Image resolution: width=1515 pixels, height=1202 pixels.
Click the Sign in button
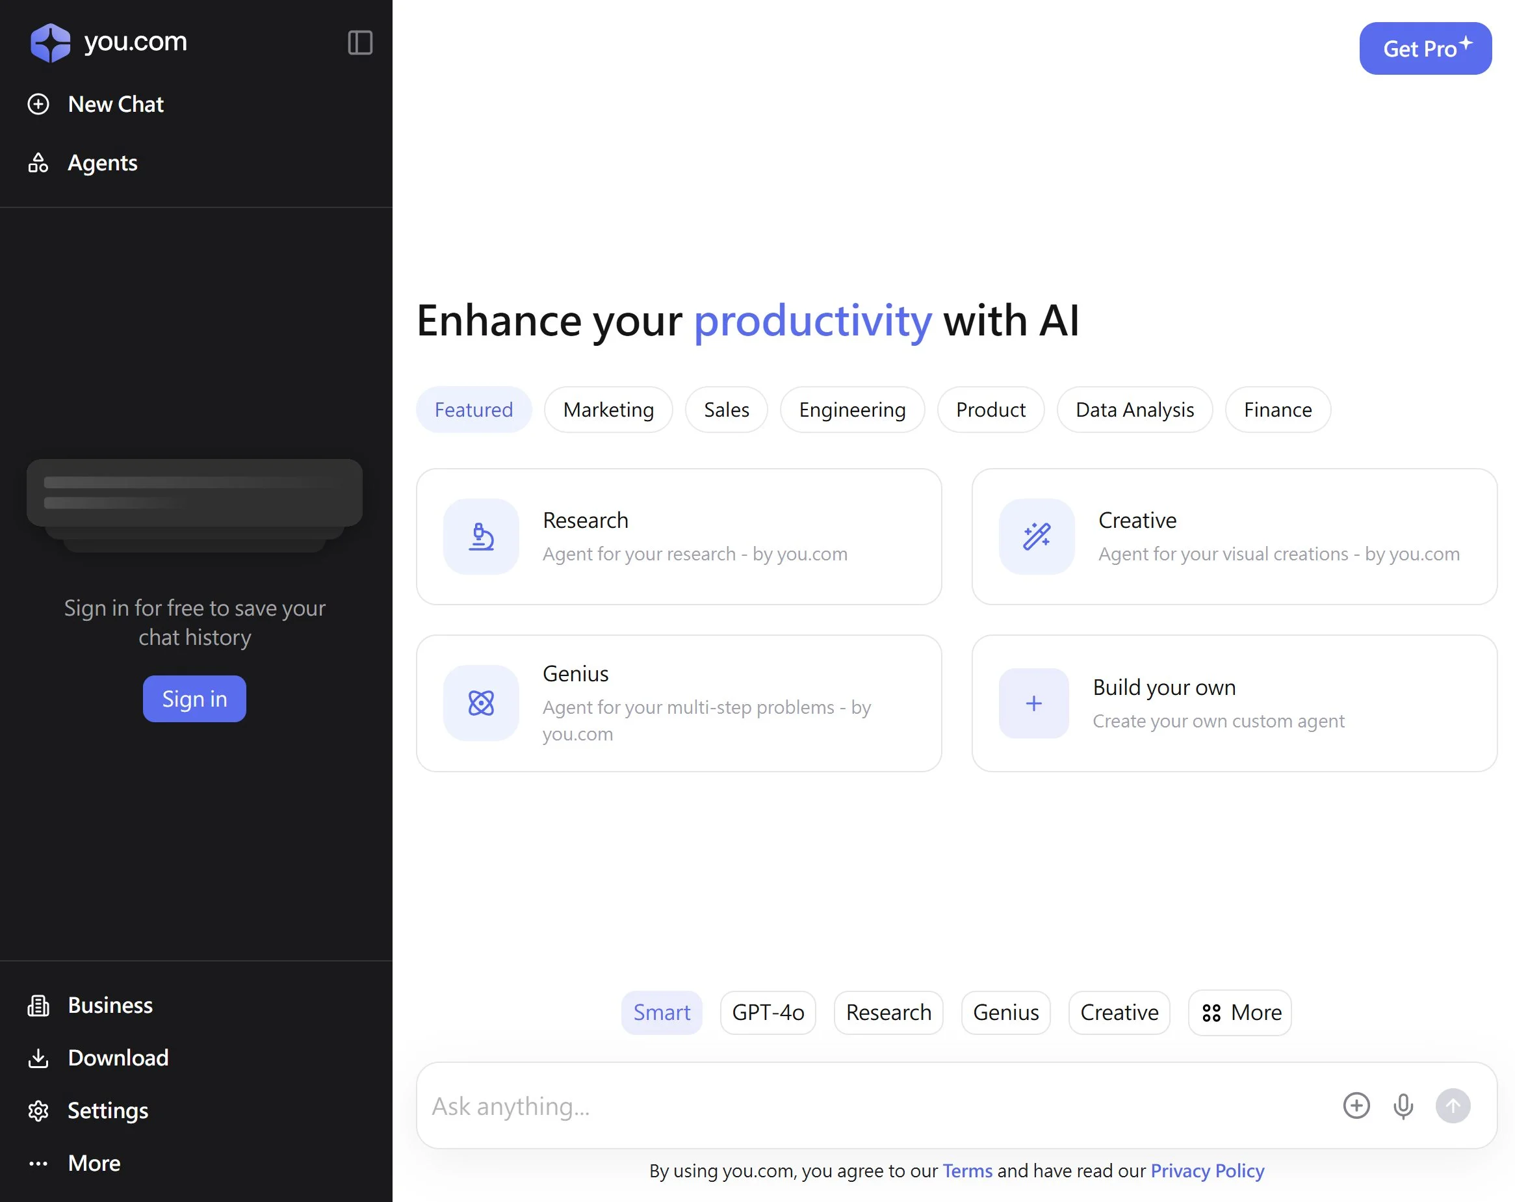coord(194,699)
